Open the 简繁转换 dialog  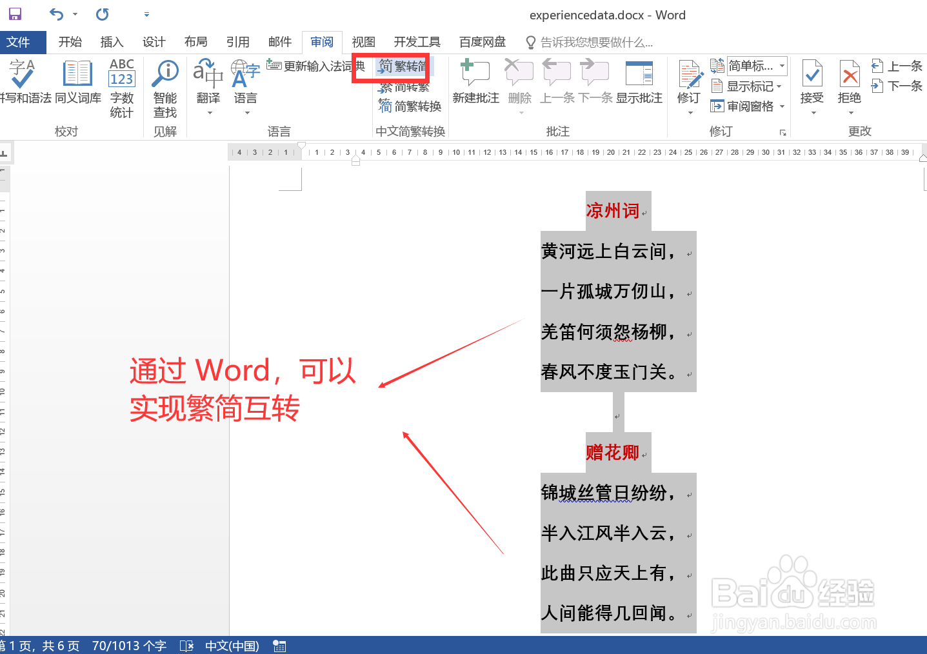click(409, 106)
